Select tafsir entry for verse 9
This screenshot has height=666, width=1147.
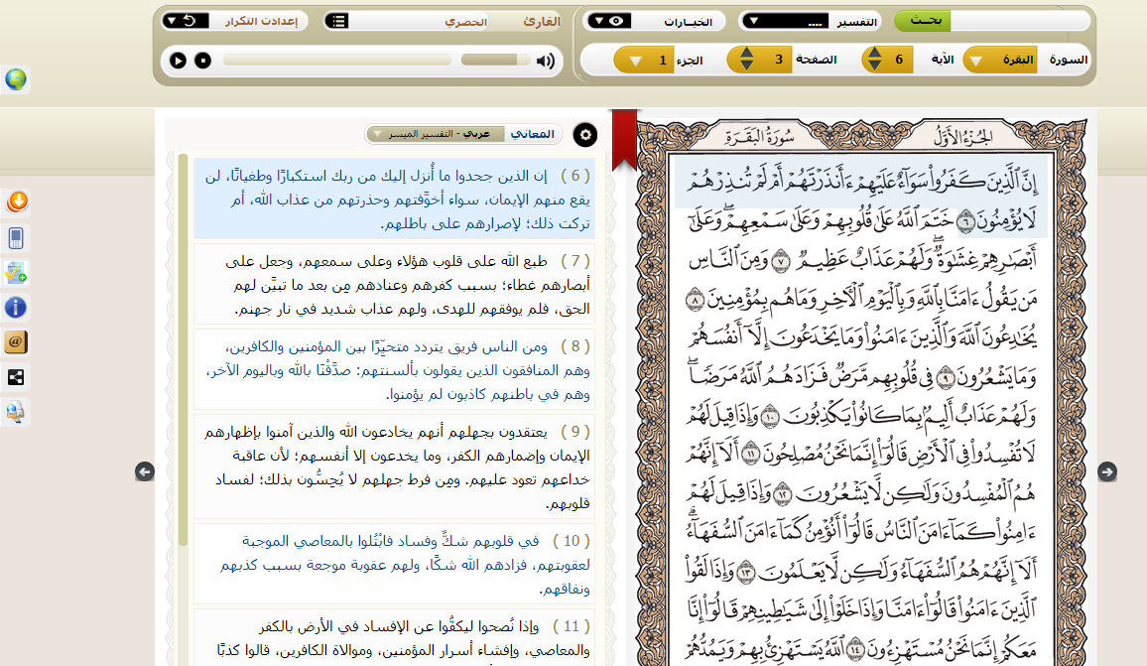point(394,466)
